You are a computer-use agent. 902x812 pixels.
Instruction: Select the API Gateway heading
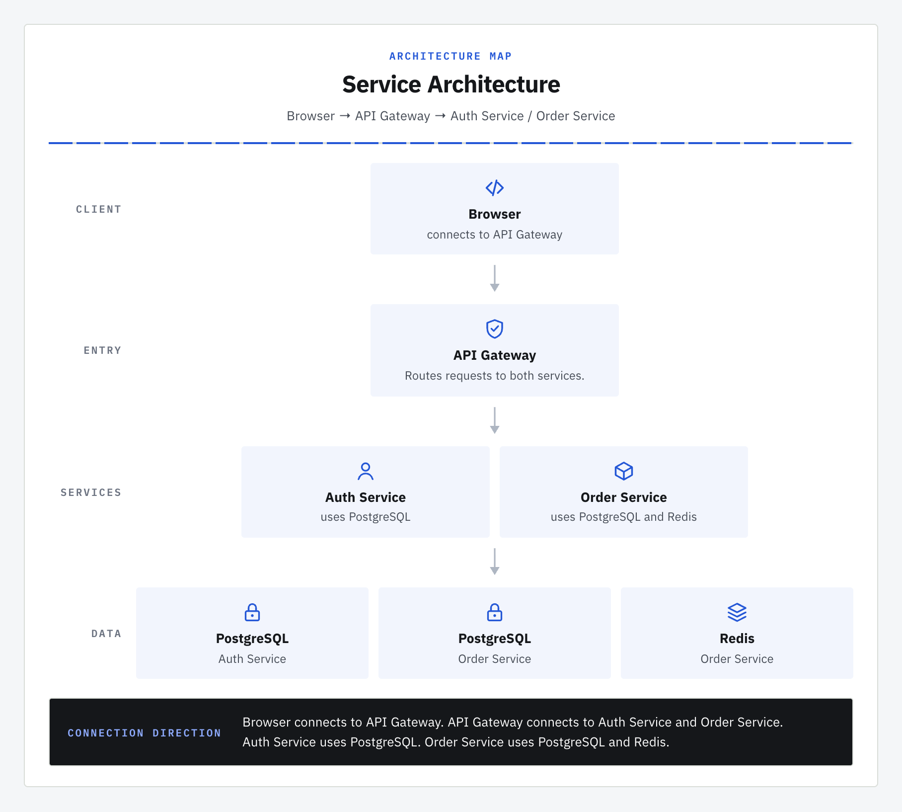pos(495,355)
